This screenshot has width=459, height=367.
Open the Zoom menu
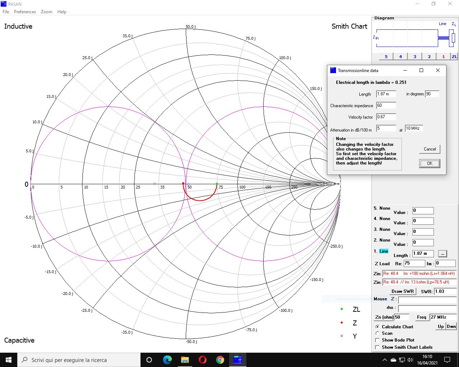click(x=46, y=12)
